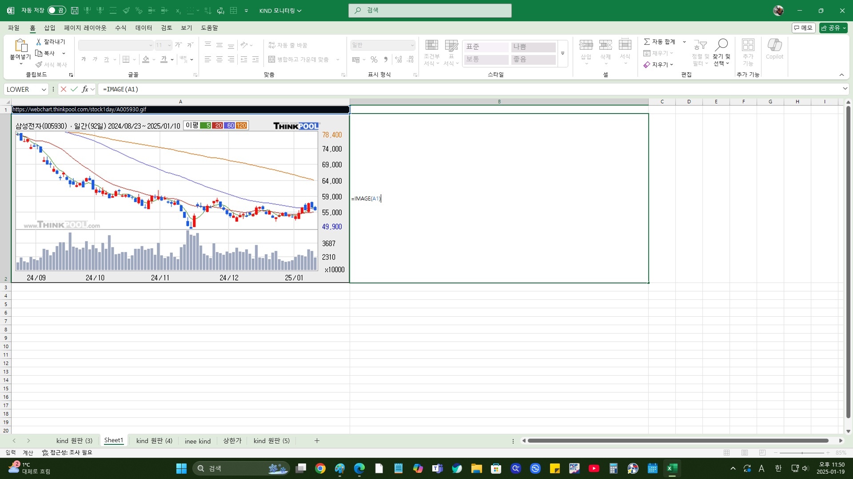The height and width of the screenshot is (479, 853).
Task: Open 정렬 및 필터 sort and filter
Action: (x=700, y=53)
